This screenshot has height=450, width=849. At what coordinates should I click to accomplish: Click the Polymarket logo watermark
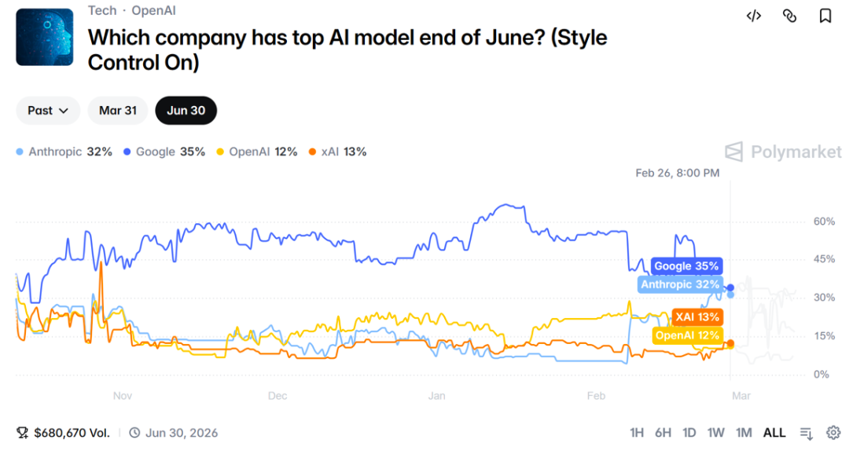pos(782,152)
